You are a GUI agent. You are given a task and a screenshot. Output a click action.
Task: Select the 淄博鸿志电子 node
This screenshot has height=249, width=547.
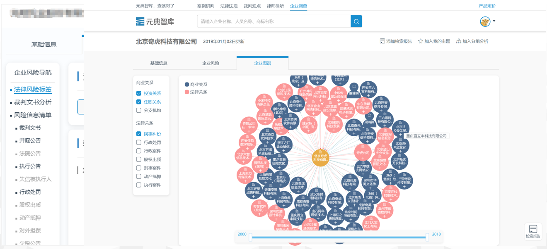coord(346,111)
